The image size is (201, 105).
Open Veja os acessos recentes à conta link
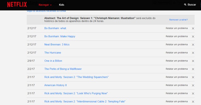[46, 11]
